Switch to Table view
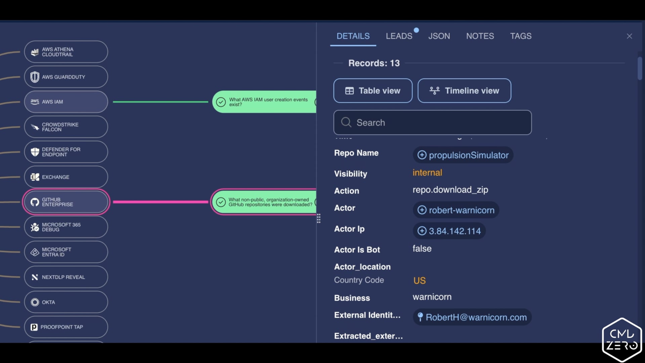 tap(373, 90)
